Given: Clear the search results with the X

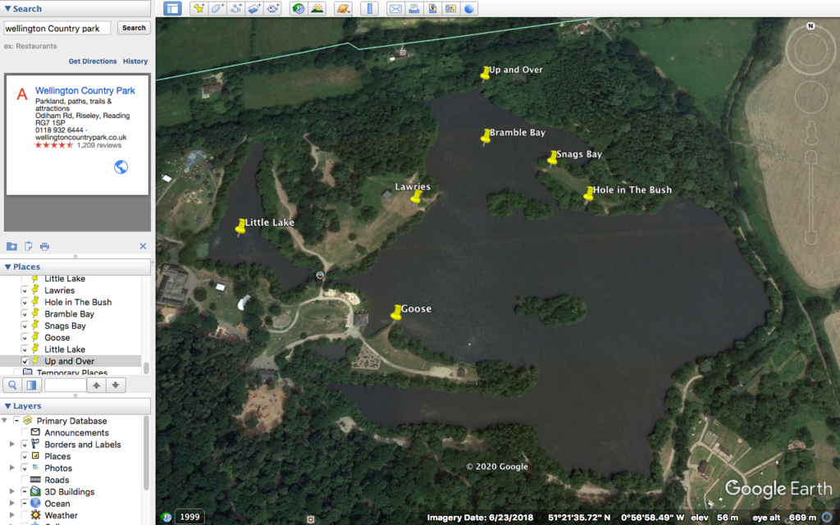Looking at the screenshot, I should click(x=143, y=246).
